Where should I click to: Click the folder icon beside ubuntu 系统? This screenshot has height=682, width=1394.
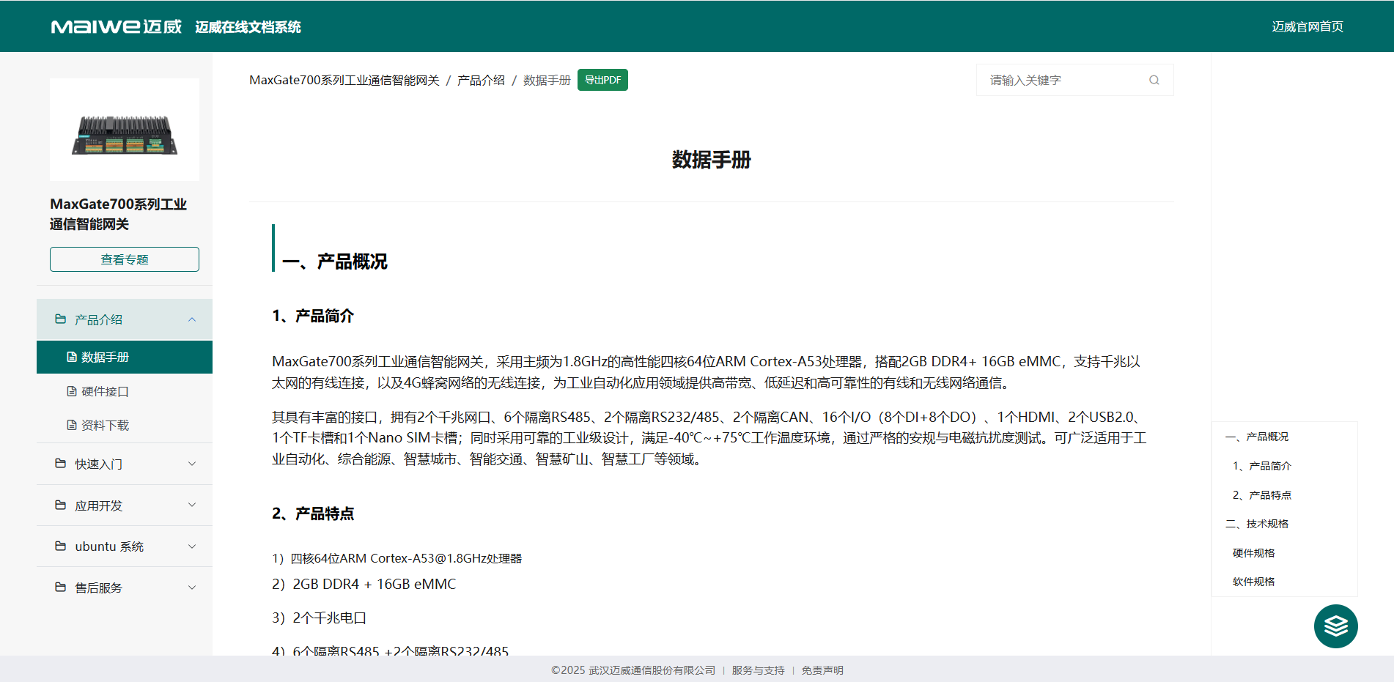coord(61,546)
